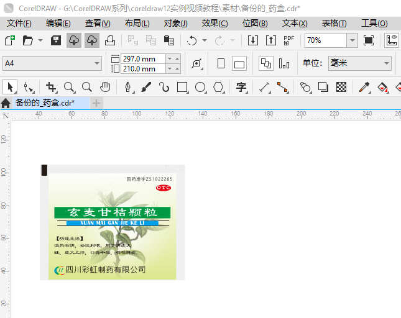Expand the Redo history dropdown arrow
The image size is (401, 318).
pos(233,40)
